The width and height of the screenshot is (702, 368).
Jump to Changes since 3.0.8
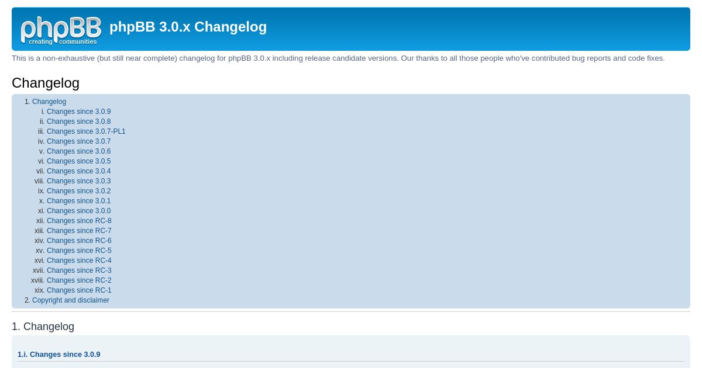(78, 121)
